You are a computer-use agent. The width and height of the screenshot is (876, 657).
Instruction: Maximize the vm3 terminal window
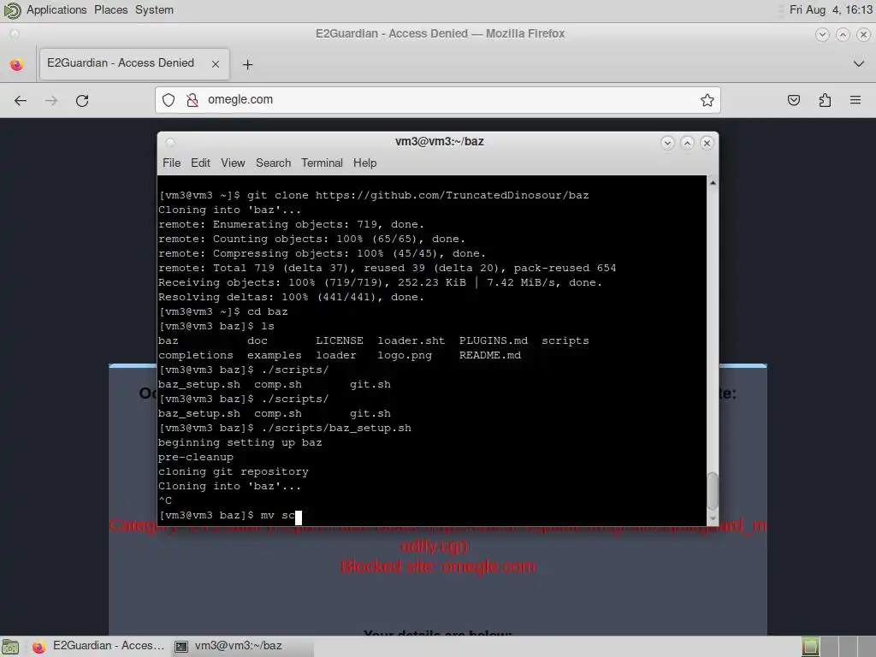tap(687, 143)
